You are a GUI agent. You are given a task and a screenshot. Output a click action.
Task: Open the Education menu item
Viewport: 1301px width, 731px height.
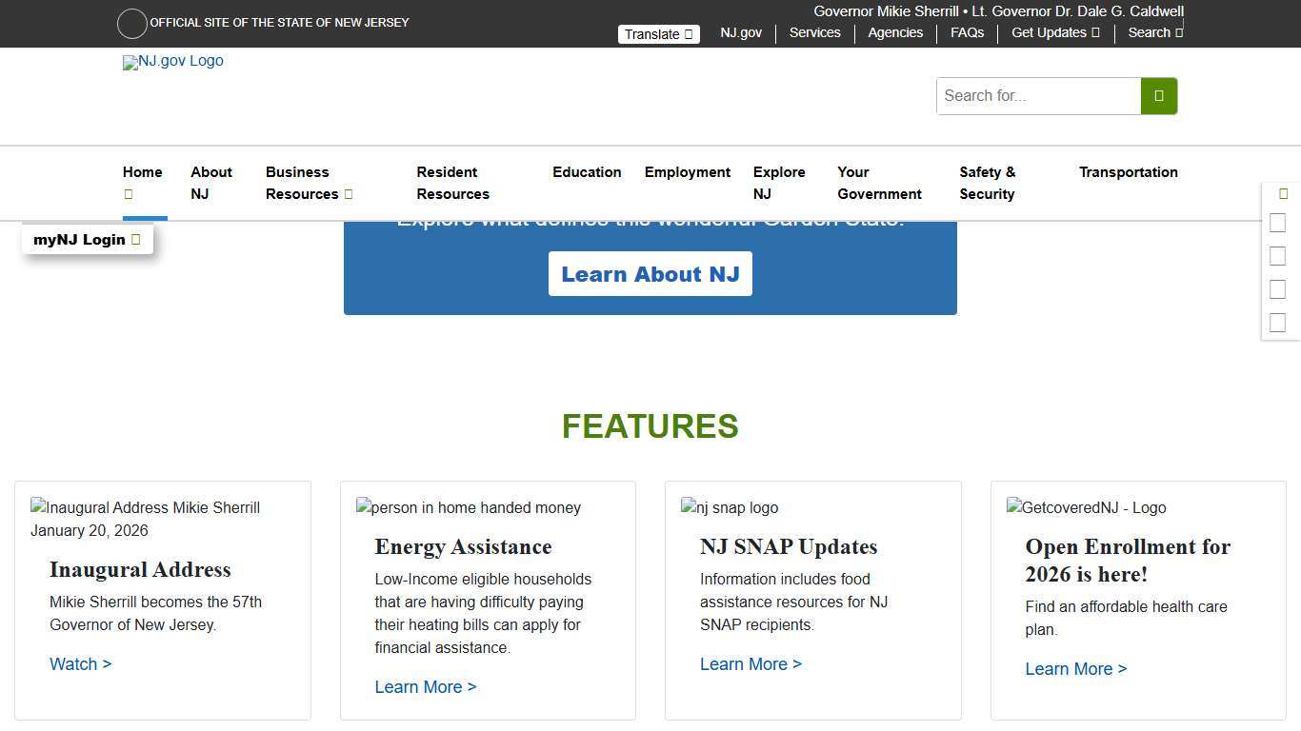point(587,172)
